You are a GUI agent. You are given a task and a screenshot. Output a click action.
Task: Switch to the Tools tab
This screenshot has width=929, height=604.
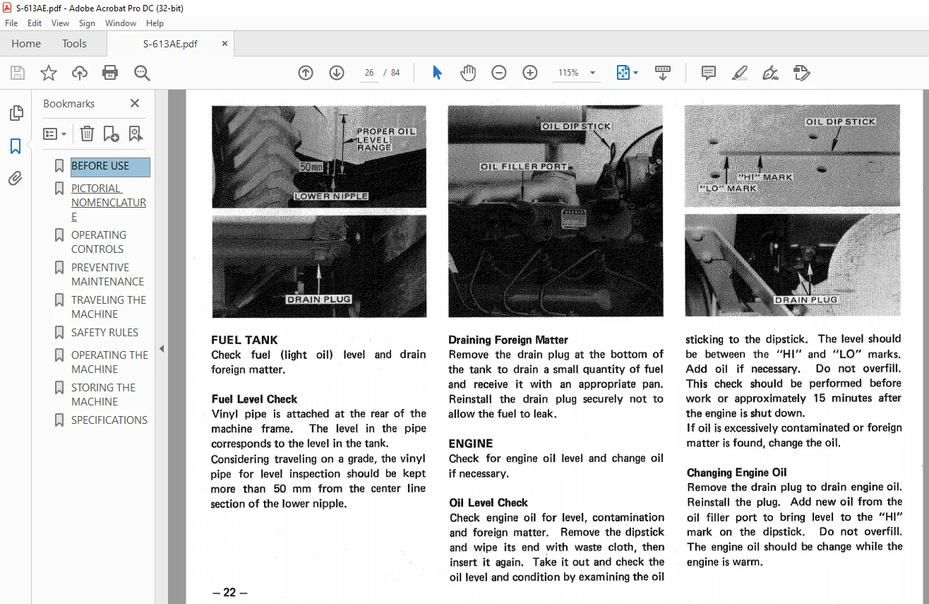(x=74, y=44)
